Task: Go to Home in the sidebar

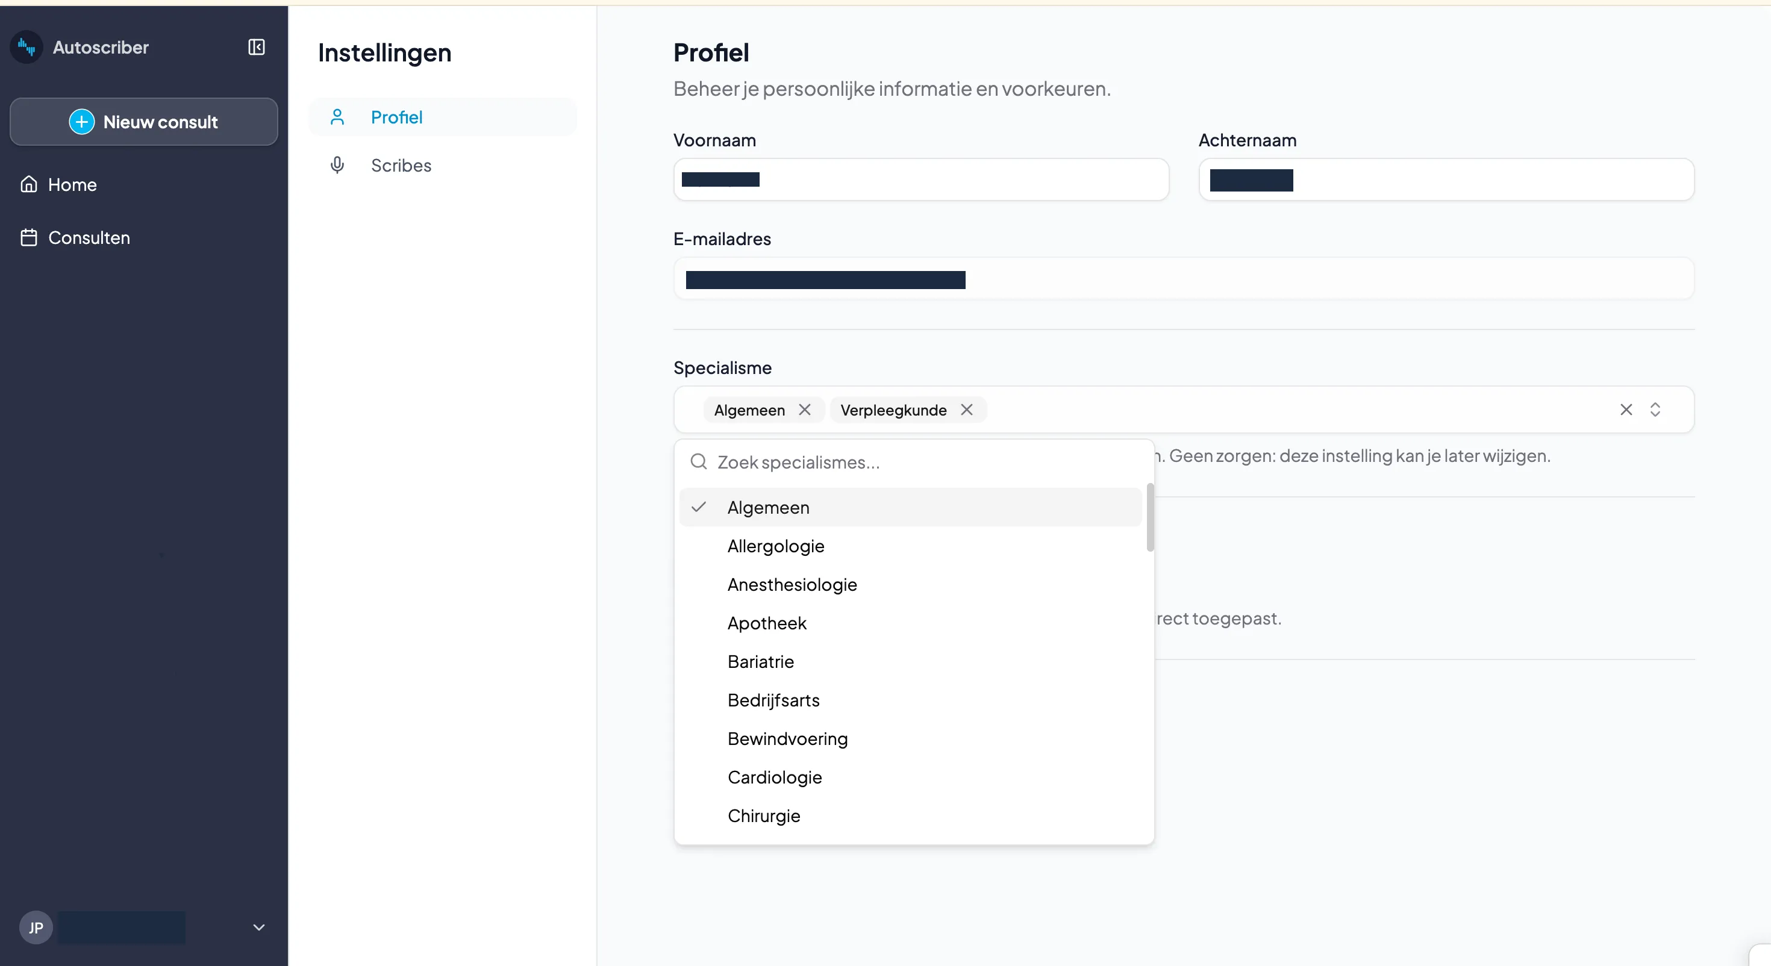Action: (x=144, y=184)
